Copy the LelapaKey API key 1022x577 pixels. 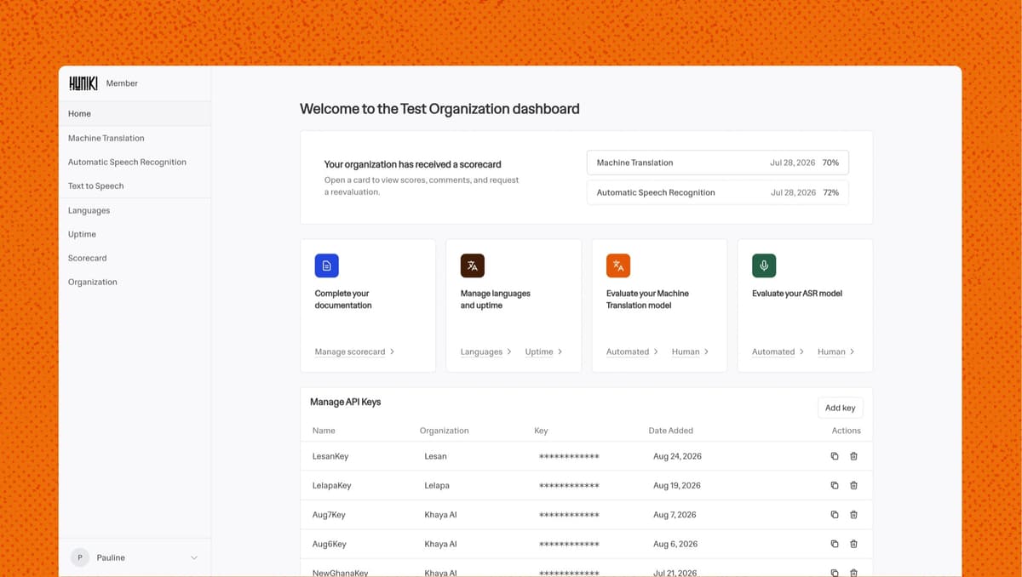835,485
